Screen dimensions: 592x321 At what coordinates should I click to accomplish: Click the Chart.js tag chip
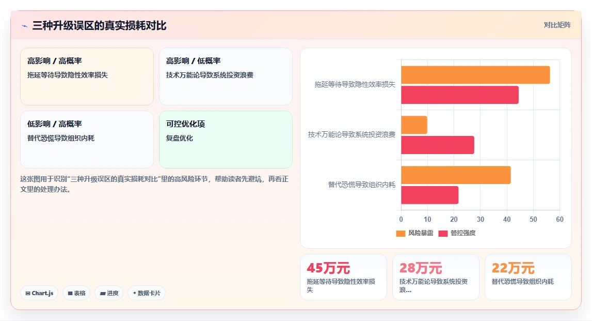[39, 293]
